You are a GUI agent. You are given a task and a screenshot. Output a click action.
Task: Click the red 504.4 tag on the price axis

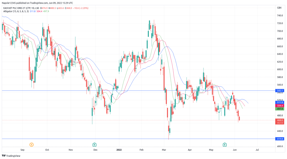click(280, 106)
